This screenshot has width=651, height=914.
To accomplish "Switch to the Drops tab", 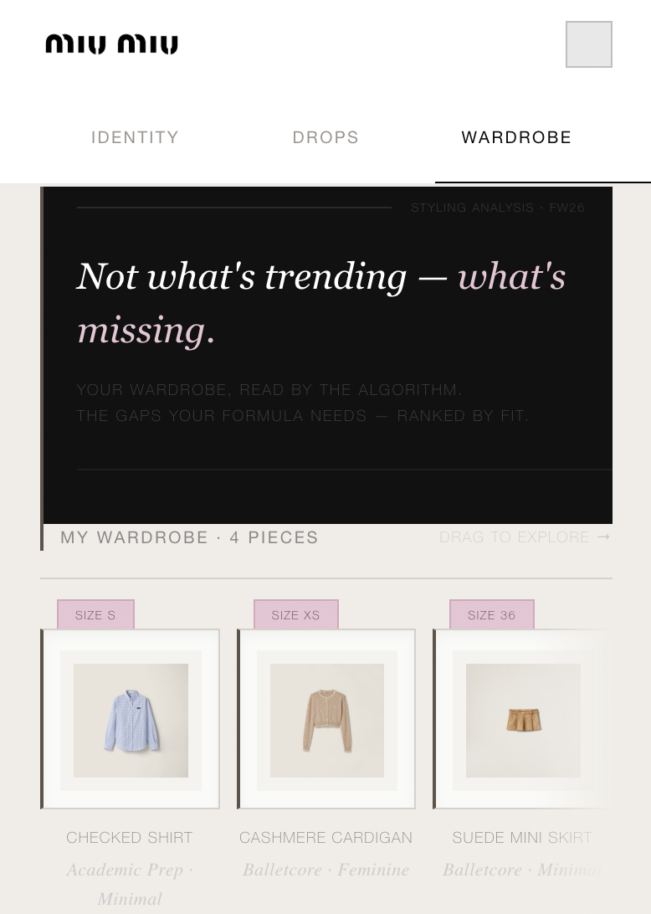I will (x=325, y=137).
